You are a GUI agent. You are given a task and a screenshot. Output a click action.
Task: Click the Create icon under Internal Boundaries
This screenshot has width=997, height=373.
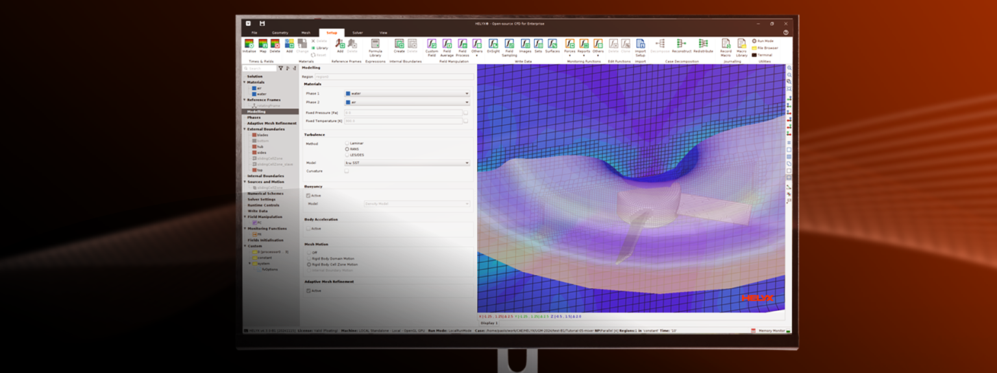click(x=400, y=44)
